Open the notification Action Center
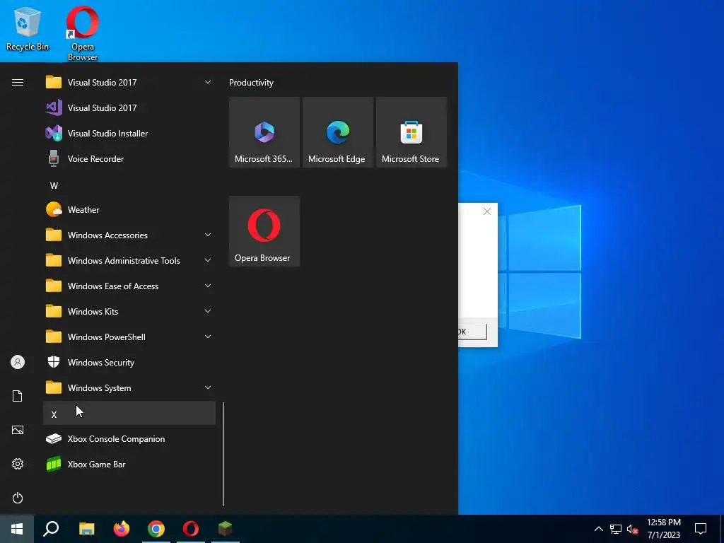Screen dimensions: 724x543 701,529
